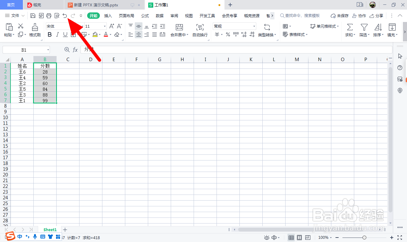The width and height of the screenshot is (407, 242).
Task: Toggle italic formatting
Action: 58,35
